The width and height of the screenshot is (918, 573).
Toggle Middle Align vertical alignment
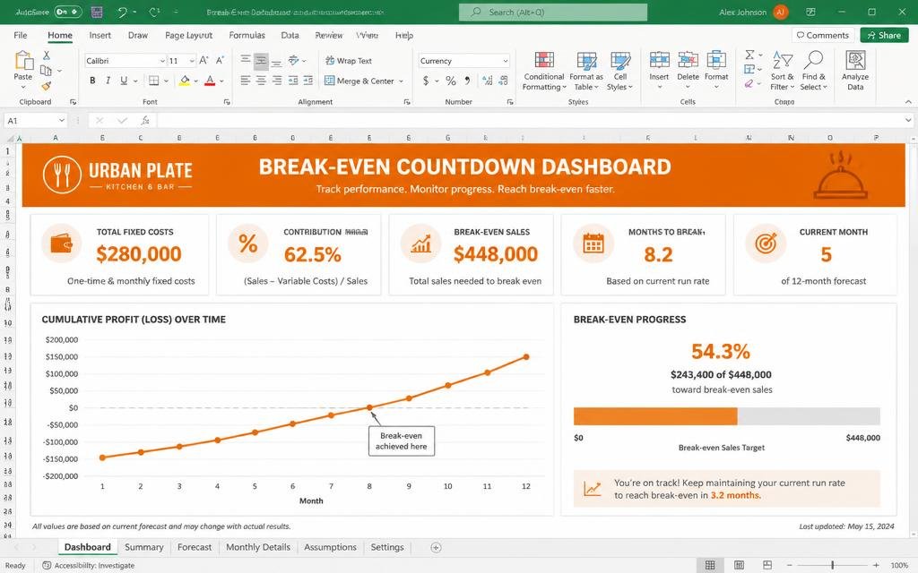261,60
